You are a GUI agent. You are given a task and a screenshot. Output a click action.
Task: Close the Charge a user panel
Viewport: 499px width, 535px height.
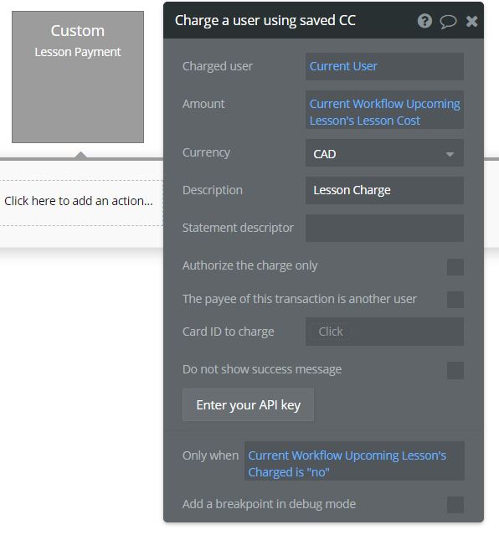(x=471, y=22)
